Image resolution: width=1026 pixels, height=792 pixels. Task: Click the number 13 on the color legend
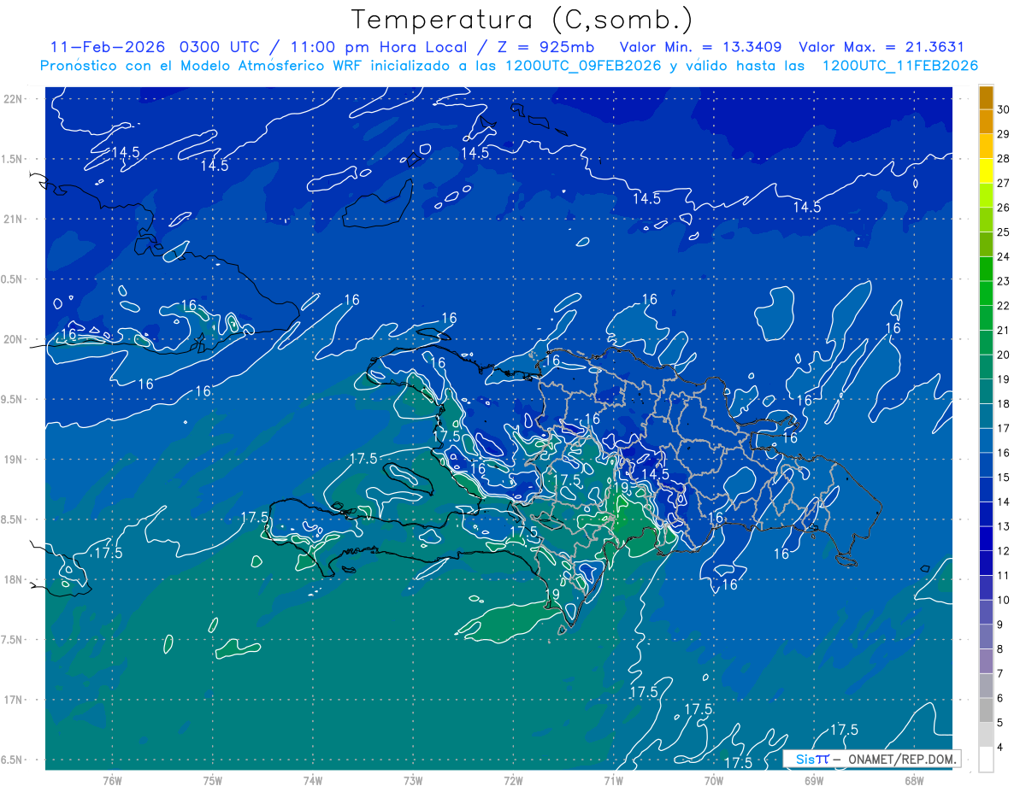[x=1004, y=526]
